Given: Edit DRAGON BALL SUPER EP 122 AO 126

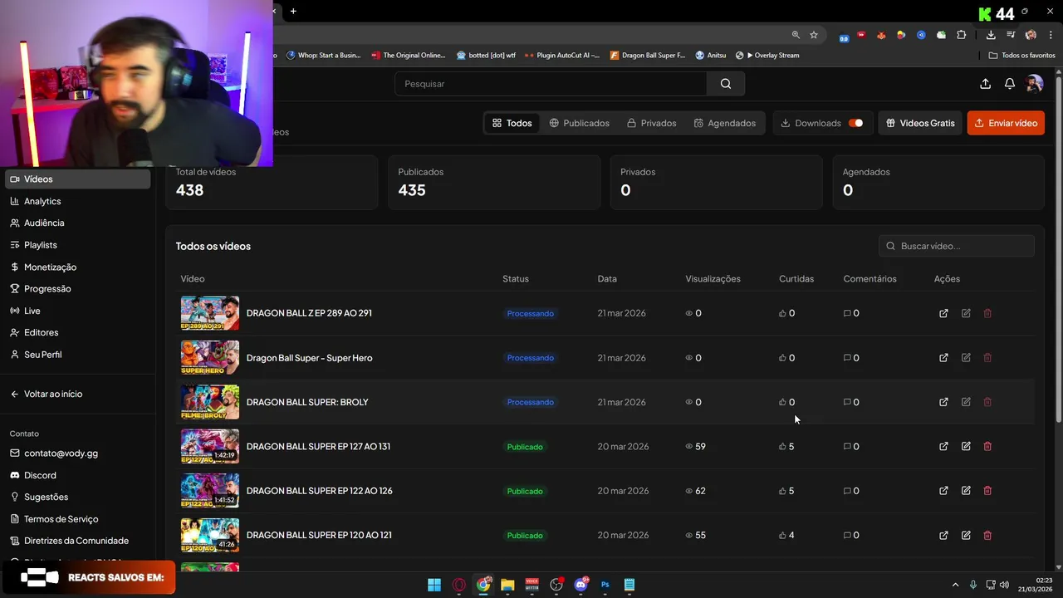Looking at the screenshot, I should coord(966,491).
